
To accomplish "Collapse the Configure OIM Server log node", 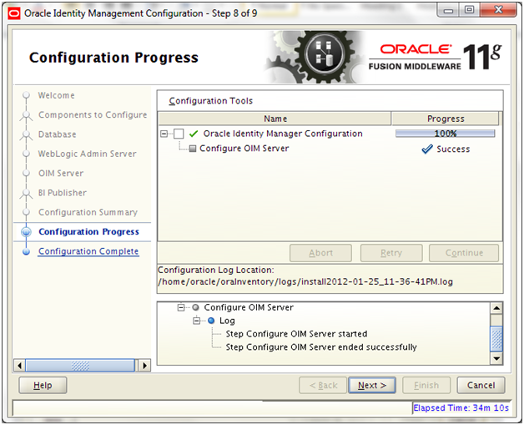I will pyautogui.click(x=181, y=307).
